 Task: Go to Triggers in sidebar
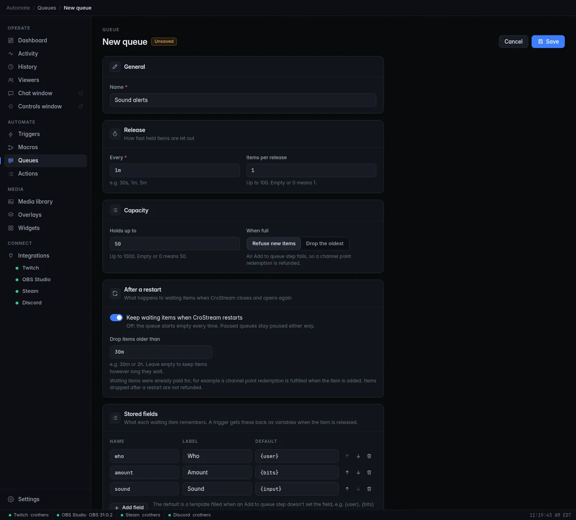click(46, 134)
